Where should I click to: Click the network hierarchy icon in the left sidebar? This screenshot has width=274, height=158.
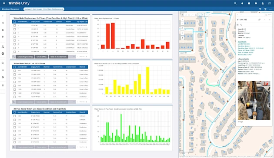click(x=3, y=46)
